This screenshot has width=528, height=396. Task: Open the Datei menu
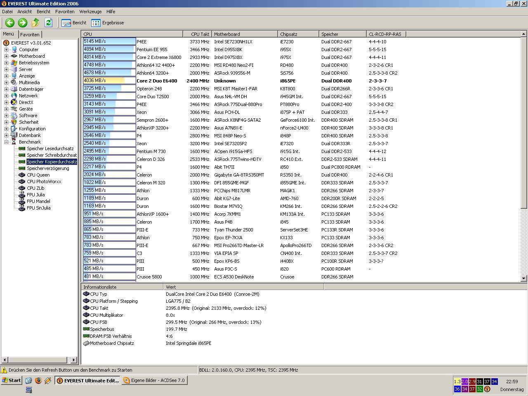pyautogui.click(x=7, y=12)
